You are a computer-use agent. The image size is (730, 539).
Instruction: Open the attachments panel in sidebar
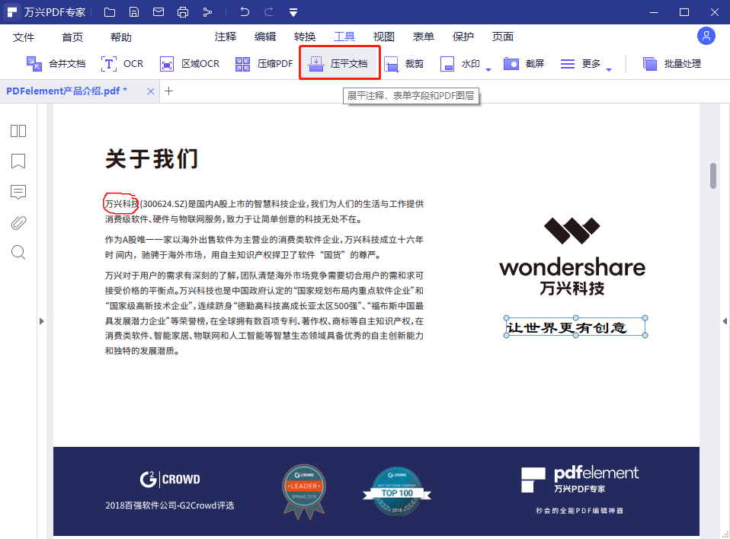point(18,222)
